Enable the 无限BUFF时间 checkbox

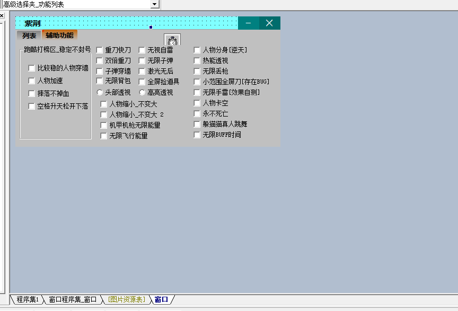[197, 135]
